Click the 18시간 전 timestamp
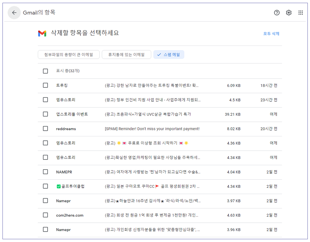Viewport: 310px width, 242px height. click(269, 86)
